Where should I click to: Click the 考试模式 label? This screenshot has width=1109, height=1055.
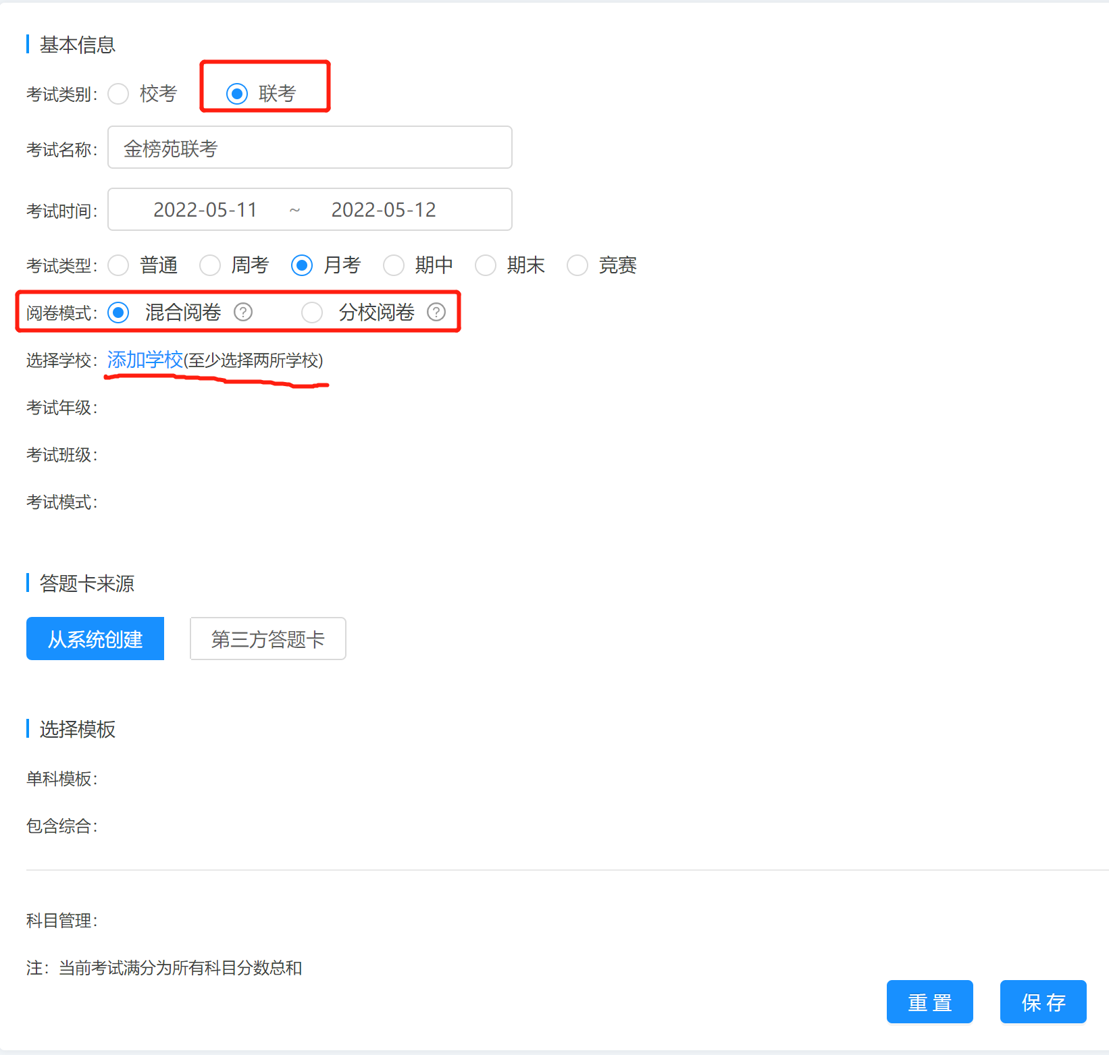click(x=62, y=502)
